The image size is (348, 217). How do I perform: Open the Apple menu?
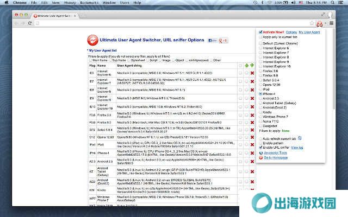(x=6, y=3)
